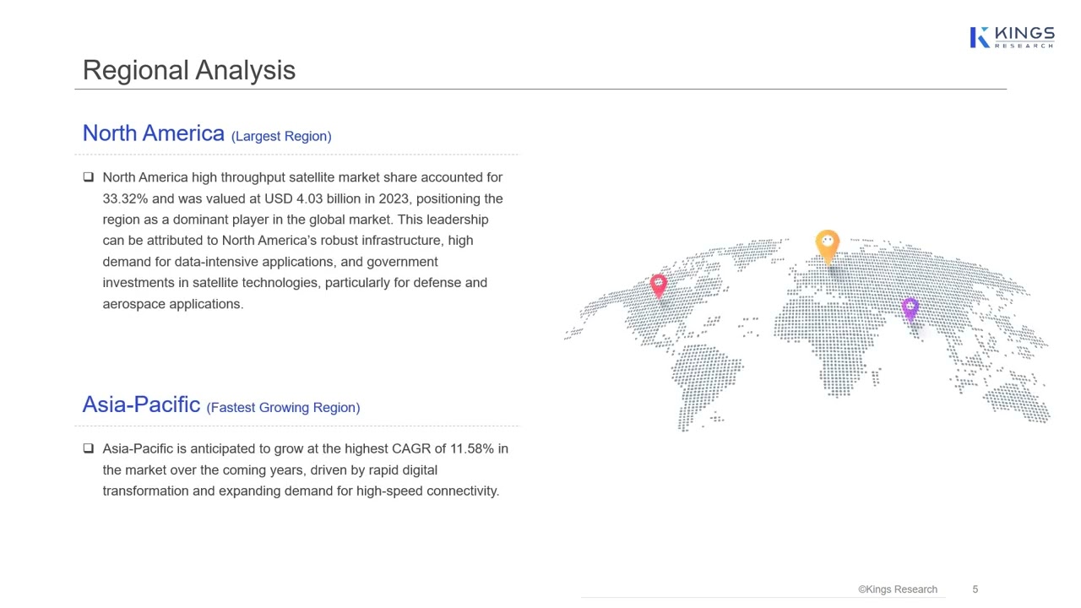The image size is (1081, 608).
Task: Select the words "high-speed connectivity."
Action: pyautogui.click(x=428, y=491)
